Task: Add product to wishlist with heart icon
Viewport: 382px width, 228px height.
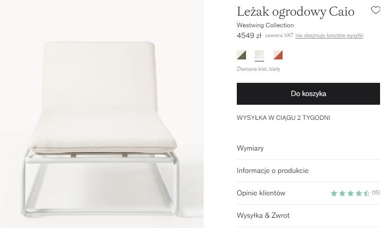Action: pos(375,10)
